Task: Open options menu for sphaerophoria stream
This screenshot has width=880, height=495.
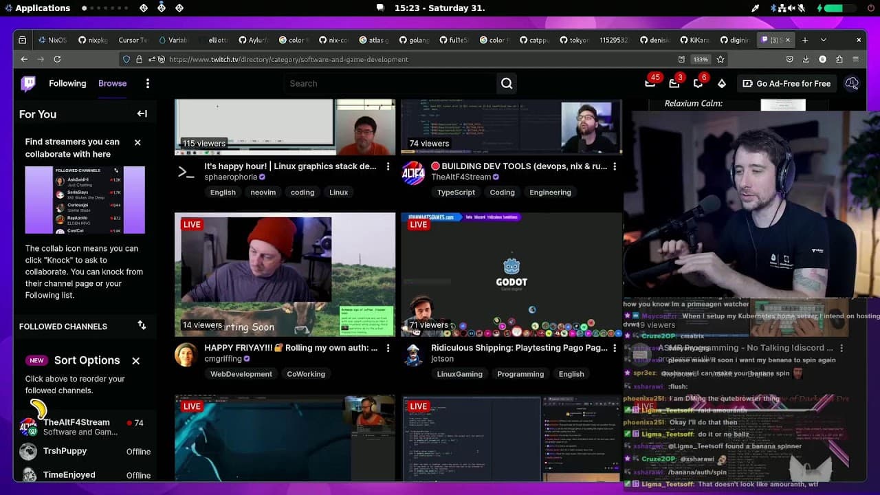Action: [388, 166]
